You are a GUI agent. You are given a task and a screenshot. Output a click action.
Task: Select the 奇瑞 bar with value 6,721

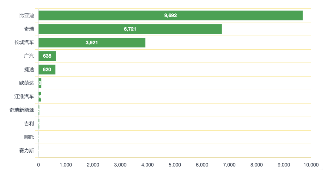130,29
